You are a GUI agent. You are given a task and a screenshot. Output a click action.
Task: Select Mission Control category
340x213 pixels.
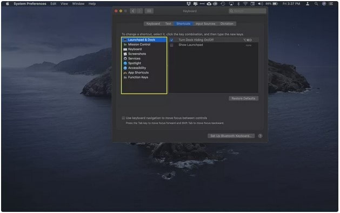pyautogui.click(x=144, y=44)
